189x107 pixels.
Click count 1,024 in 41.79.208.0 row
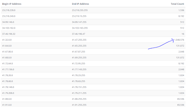pyautogui.click(x=181, y=93)
